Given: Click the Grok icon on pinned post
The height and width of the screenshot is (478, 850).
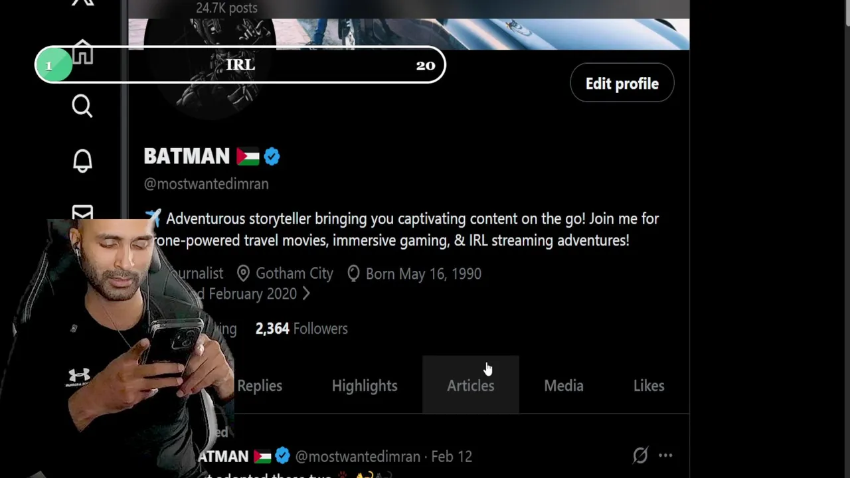Looking at the screenshot, I should (639, 455).
